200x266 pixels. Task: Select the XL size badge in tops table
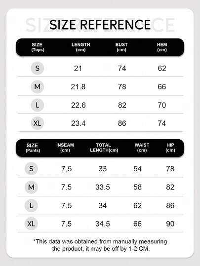(38, 123)
